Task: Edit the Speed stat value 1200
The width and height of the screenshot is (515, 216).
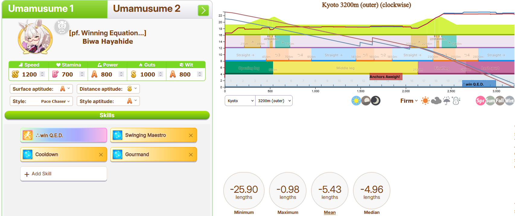Action: tap(29, 74)
